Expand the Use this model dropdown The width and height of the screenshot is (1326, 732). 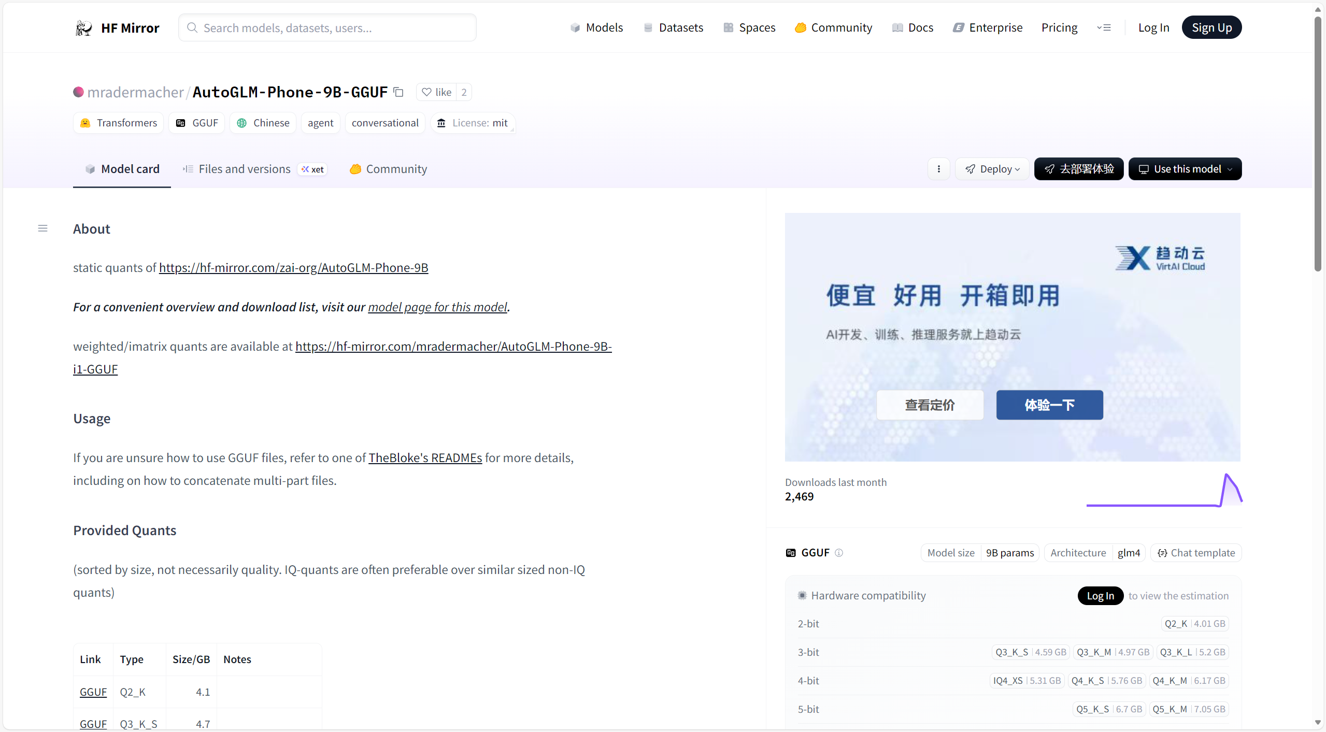[1184, 168]
